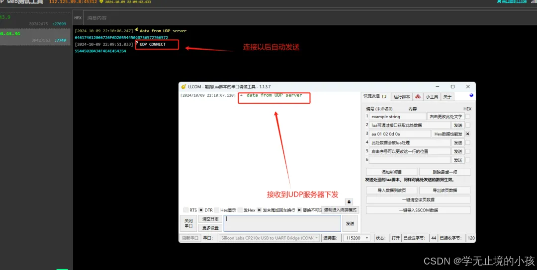Click the 发送 button in row 4
The height and width of the screenshot is (270, 537).
pos(458,142)
